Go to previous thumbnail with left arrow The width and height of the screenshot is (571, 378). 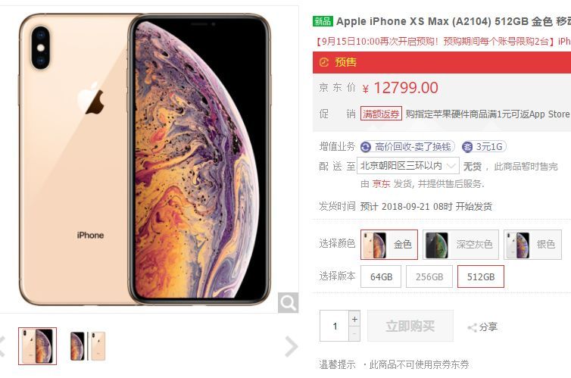pos(2,346)
